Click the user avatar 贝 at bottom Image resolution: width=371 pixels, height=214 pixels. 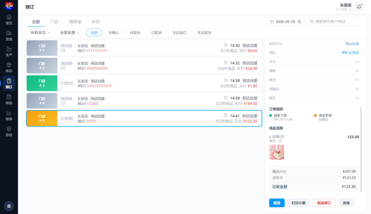[9, 206]
